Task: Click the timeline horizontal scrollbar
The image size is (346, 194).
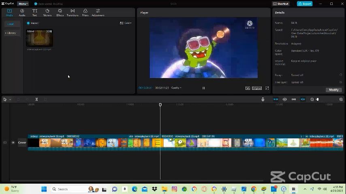Action: [x=137, y=181]
